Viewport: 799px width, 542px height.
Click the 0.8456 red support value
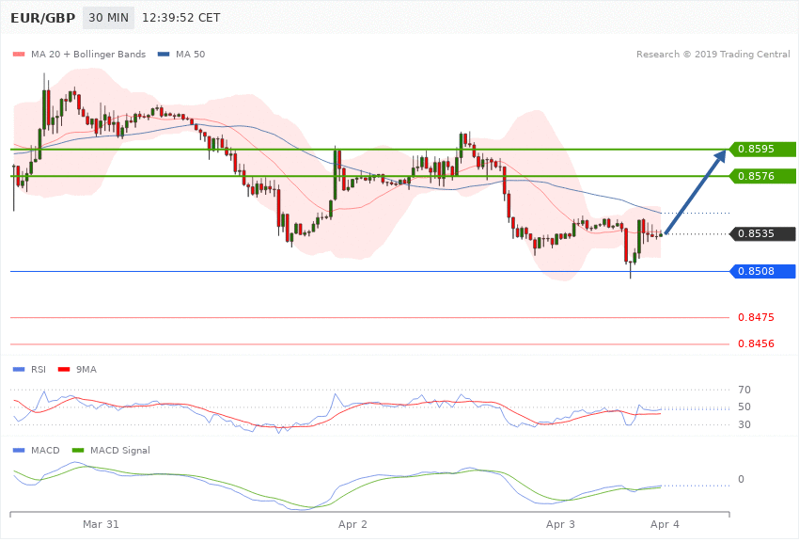[756, 343]
